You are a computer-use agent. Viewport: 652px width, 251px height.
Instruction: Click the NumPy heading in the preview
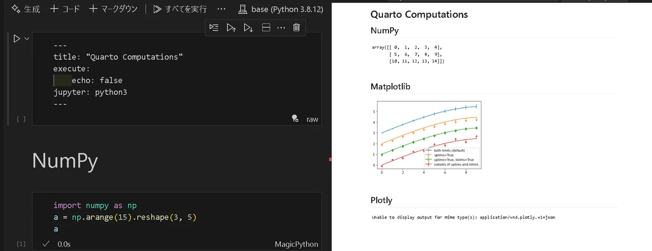(x=385, y=31)
